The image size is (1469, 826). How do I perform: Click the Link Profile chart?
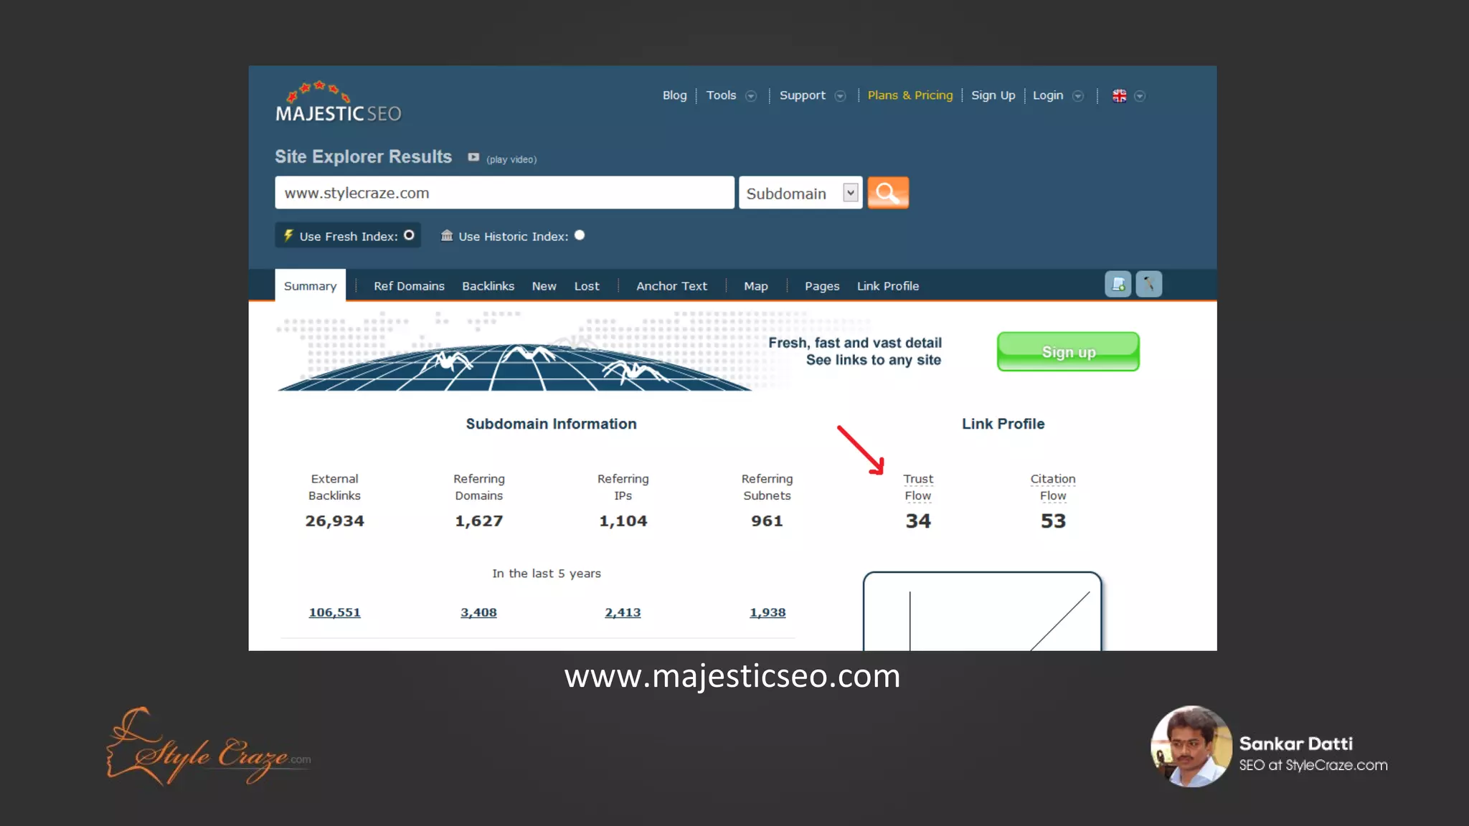pos(982,612)
